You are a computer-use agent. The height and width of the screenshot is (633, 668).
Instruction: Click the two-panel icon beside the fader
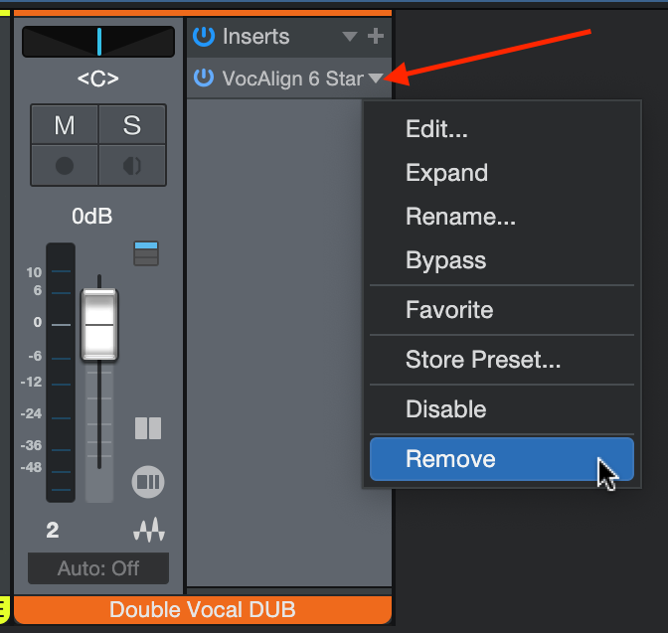coord(148,428)
